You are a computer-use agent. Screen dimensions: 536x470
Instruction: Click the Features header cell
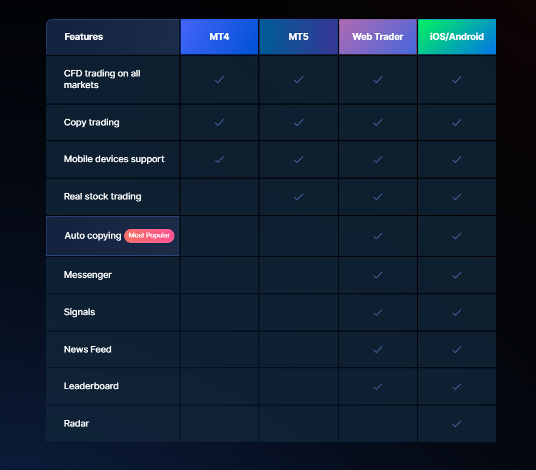pyautogui.click(x=84, y=37)
